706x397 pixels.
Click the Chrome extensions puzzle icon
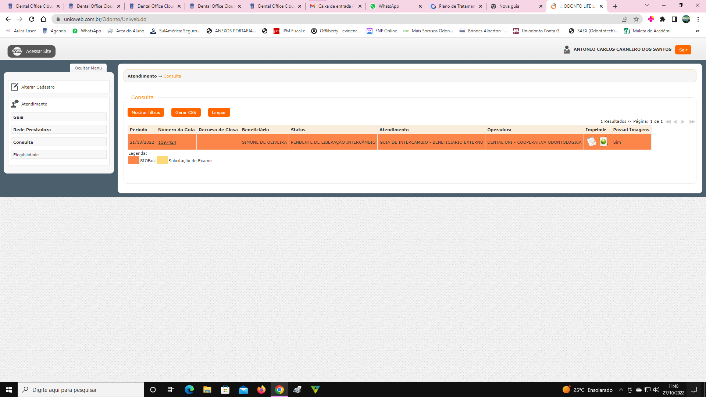click(x=663, y=19)
